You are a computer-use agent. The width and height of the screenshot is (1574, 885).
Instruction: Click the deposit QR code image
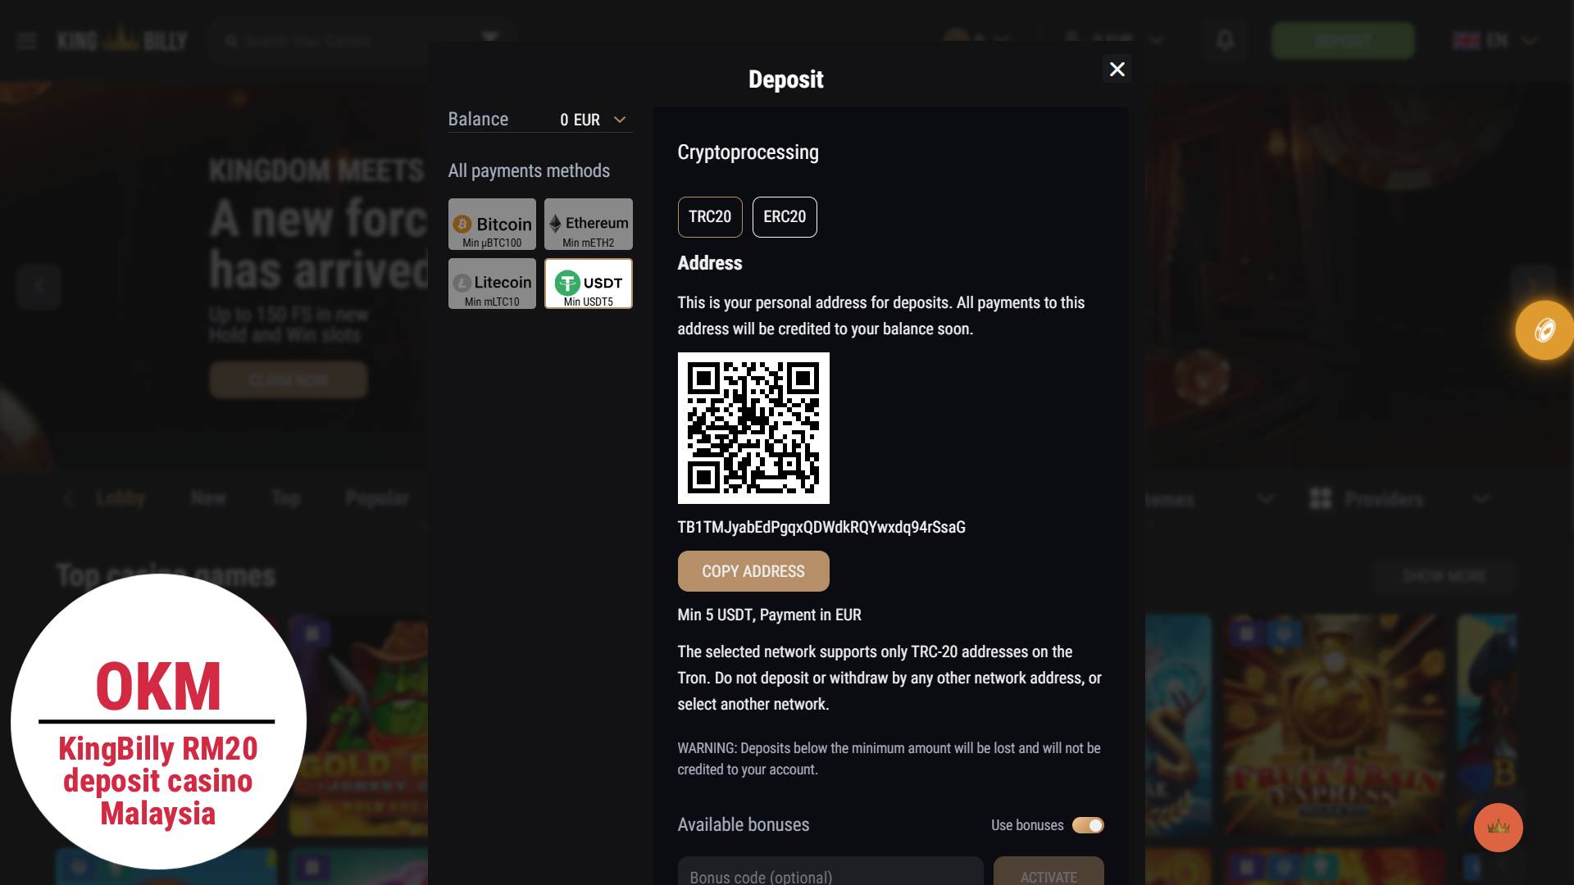(753, 428)
